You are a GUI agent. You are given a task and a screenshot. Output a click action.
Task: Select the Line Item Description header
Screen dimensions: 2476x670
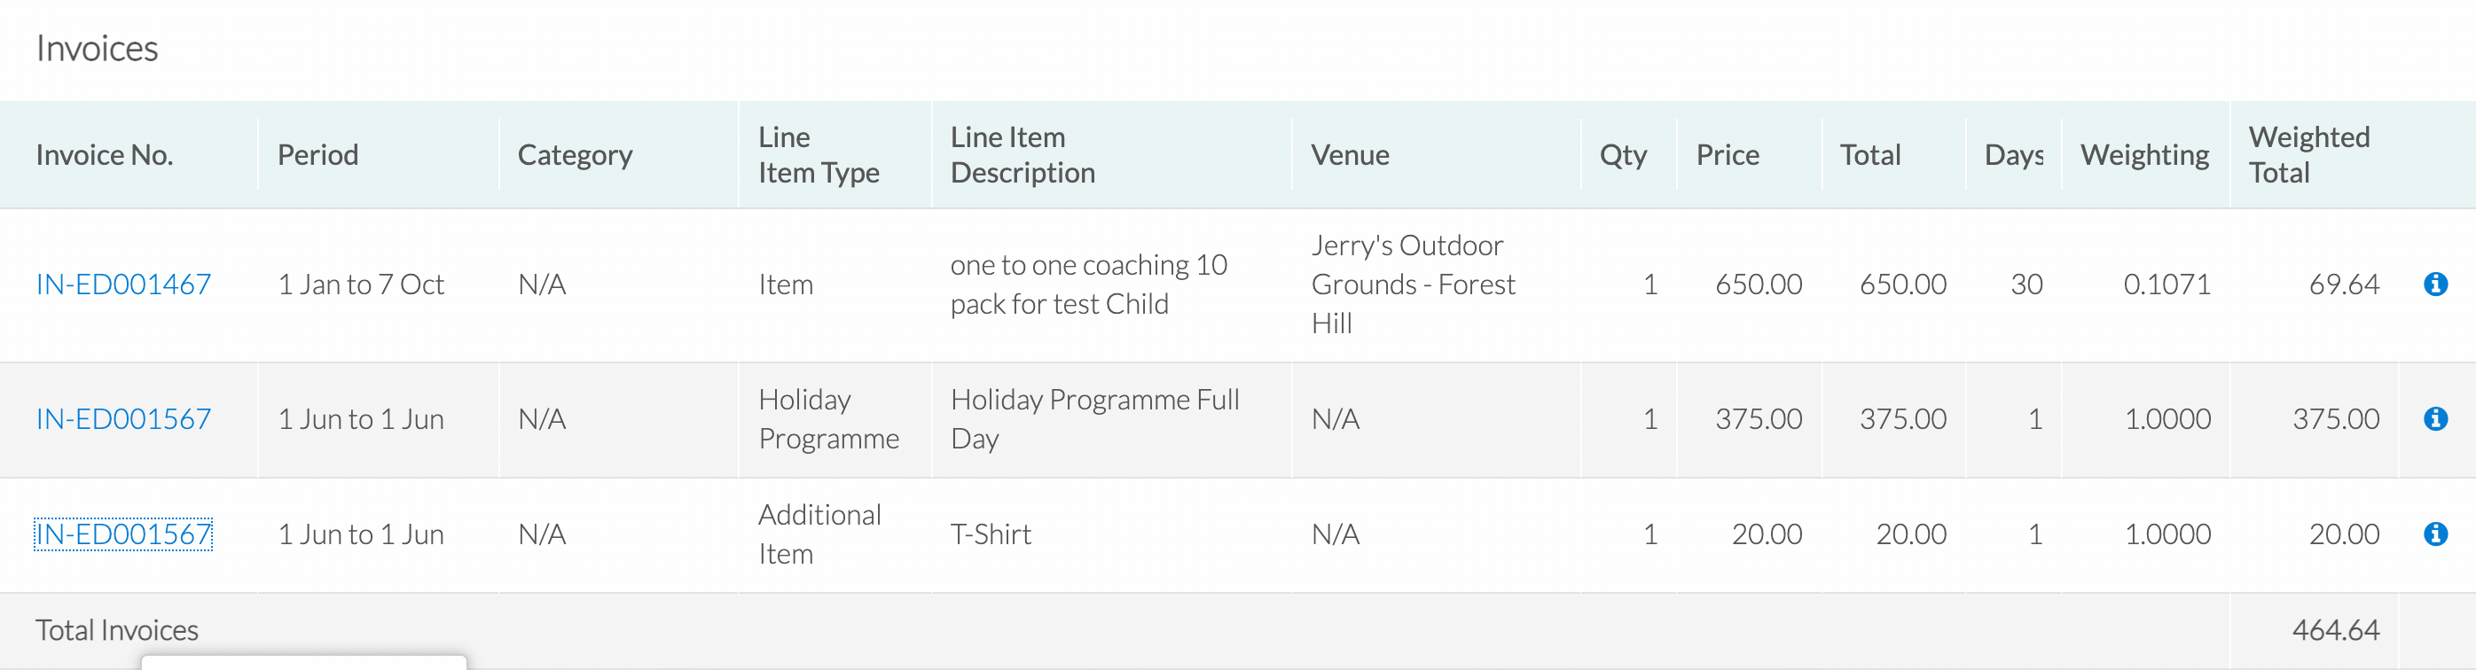[1023, 154]
